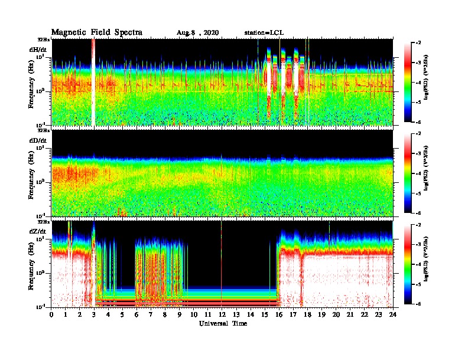
Task: Click the "1" hour tick label
Action: click(66, 314)
